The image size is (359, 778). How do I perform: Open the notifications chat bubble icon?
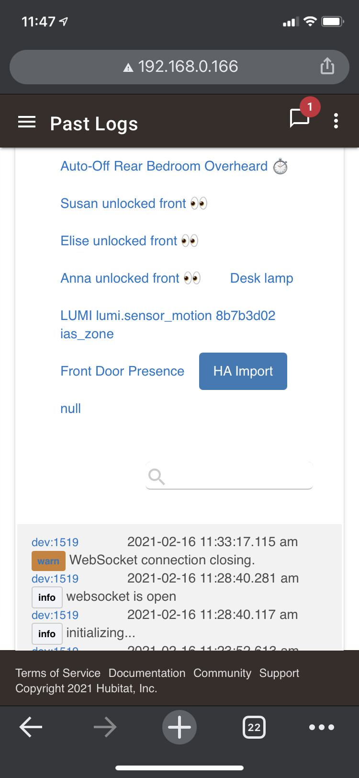point(300,118)
